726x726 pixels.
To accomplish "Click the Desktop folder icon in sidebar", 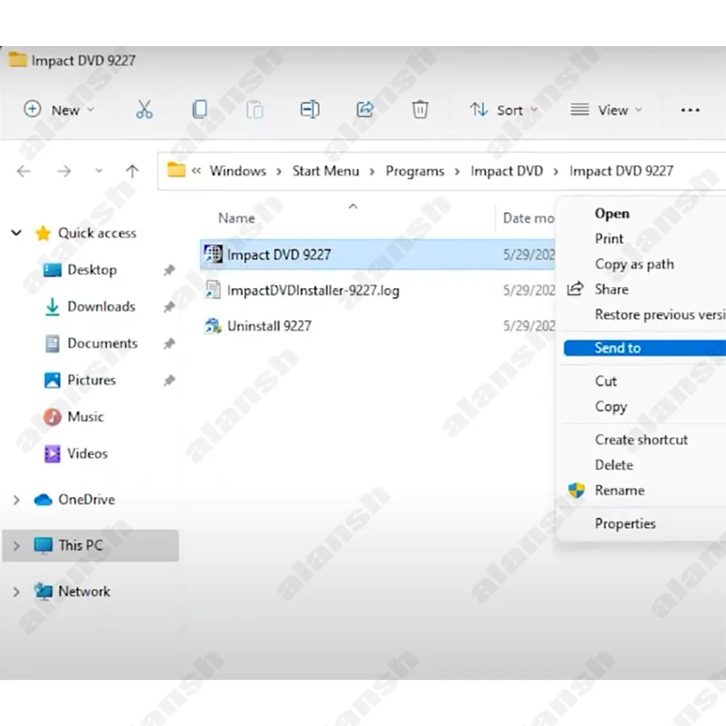I will (x=52, y=270).
